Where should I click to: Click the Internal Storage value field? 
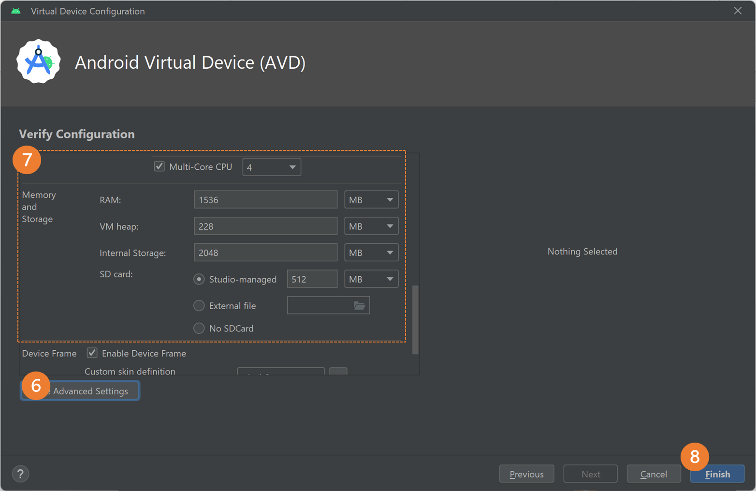(x=265, y=253)
